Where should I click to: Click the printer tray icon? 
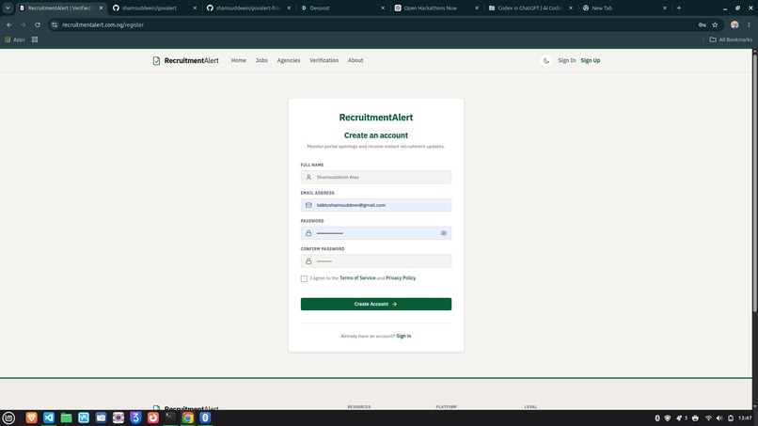(x=695, y=418)
